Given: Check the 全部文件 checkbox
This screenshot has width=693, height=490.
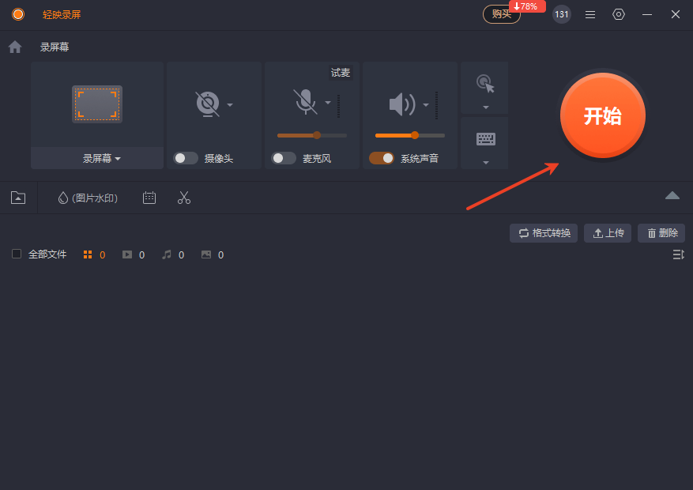Looking at the screenshot, I should pos(17,254).
